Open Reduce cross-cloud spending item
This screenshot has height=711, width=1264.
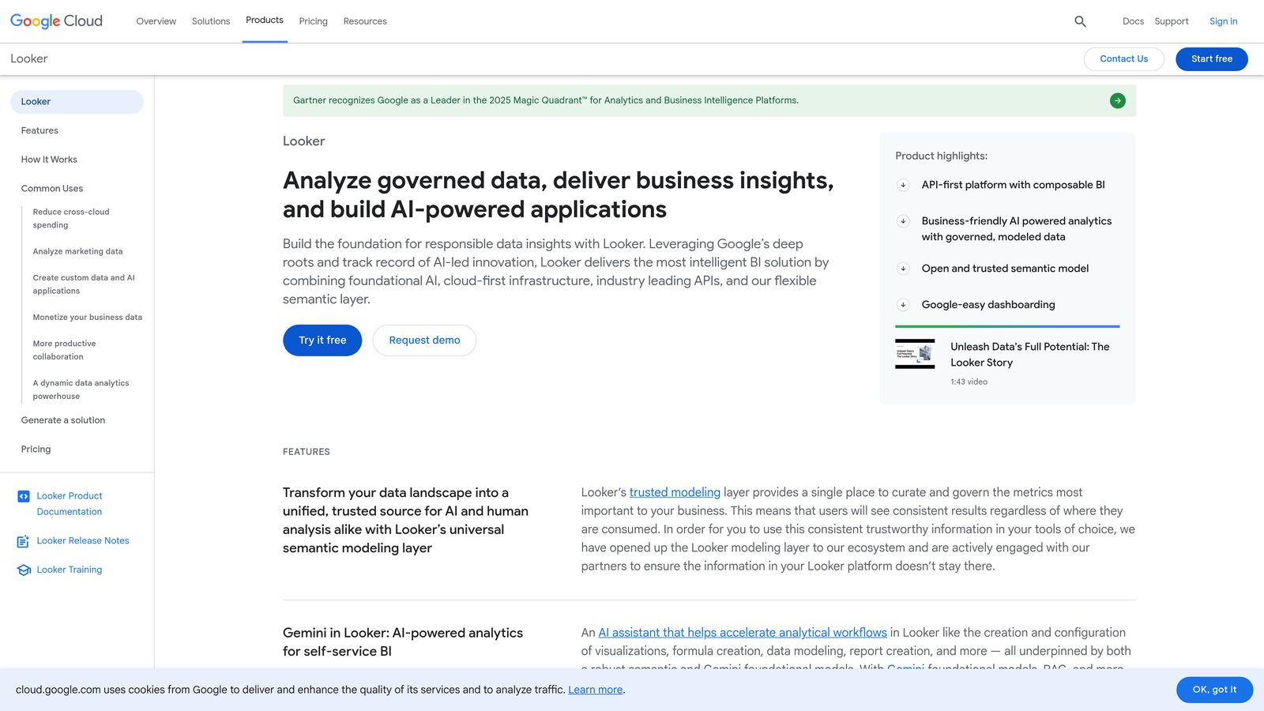click(71, 219)
